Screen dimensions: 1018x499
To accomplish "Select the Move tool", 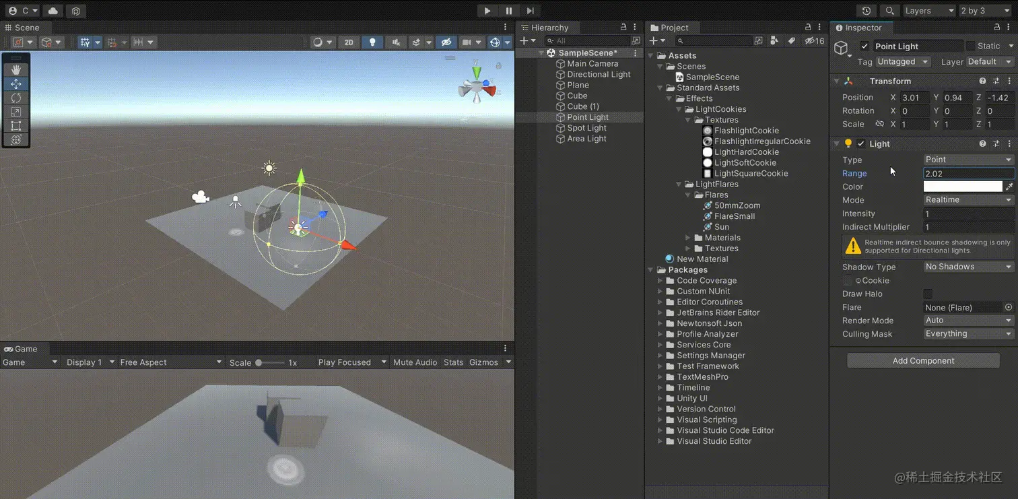I will (15, 84).
